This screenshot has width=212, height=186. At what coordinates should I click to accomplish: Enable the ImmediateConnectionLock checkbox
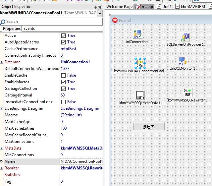pos(63,102)
